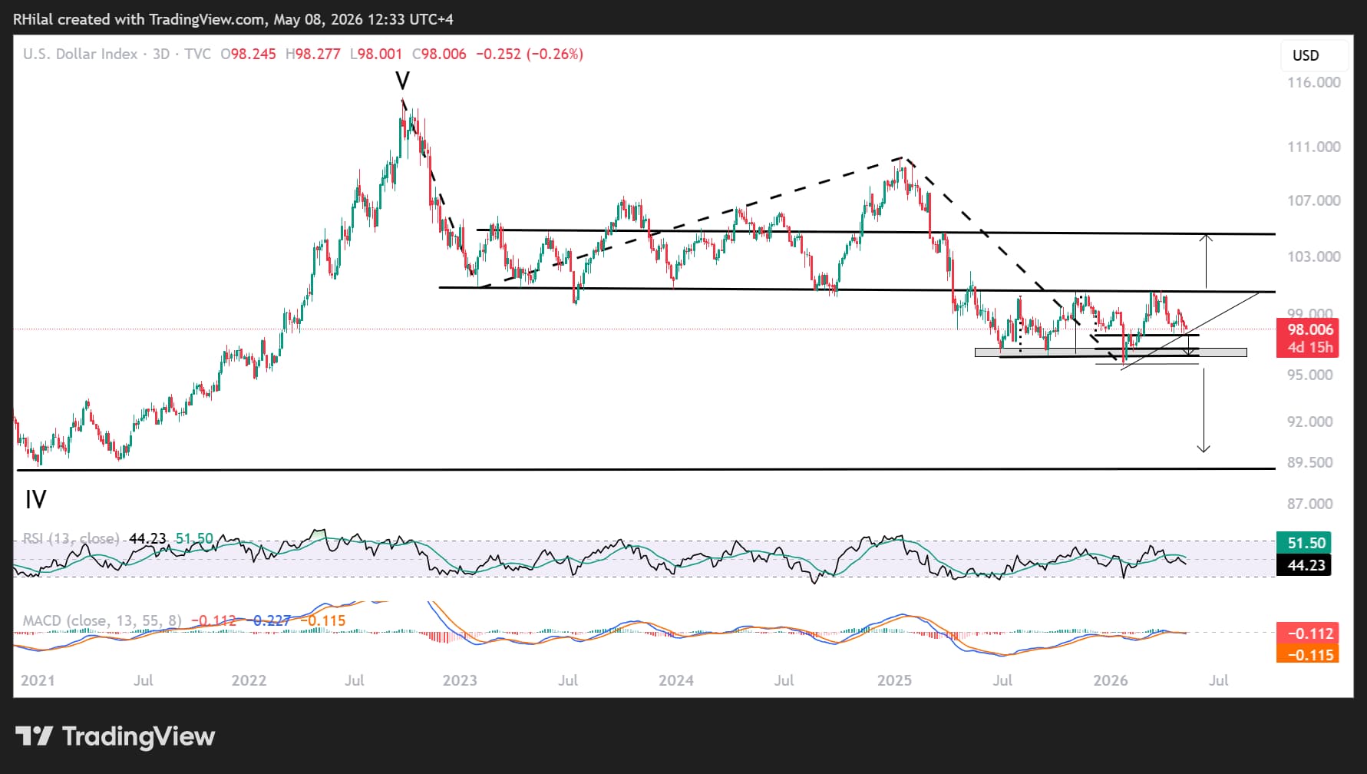Click the 89.500 price scale label
Image resolution: width=1367 pixels, height=774 pixels.
click(x=1310, y=462)
